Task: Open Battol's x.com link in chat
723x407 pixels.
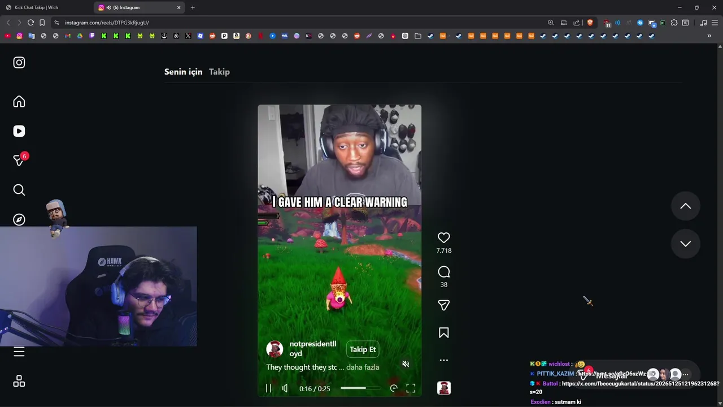Action: click(641, 384)
